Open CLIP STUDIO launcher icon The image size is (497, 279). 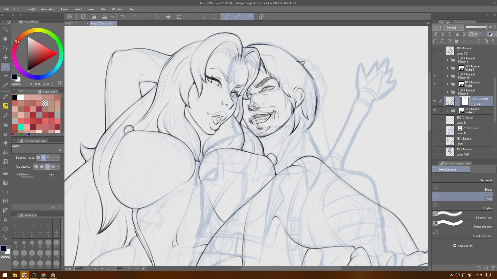tap(70, 17)
